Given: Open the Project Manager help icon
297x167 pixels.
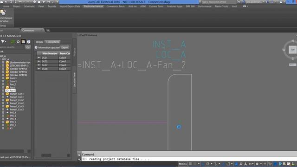Looking at the screenshot, I should point(29,42).
